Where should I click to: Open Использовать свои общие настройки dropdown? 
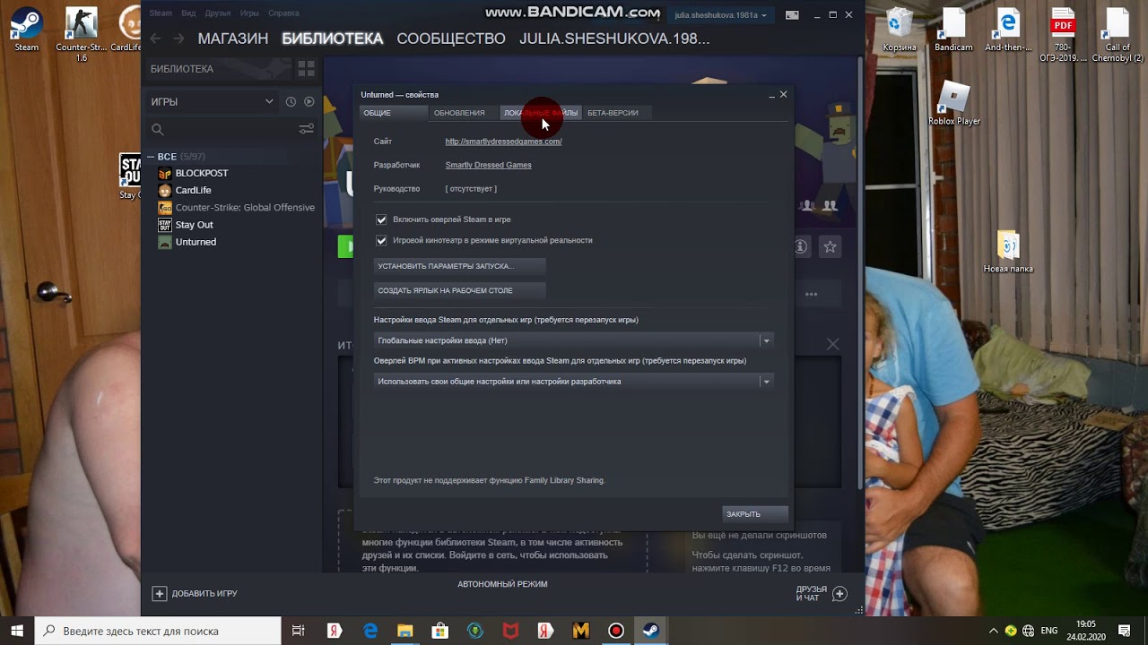click(x=573, y=382)
